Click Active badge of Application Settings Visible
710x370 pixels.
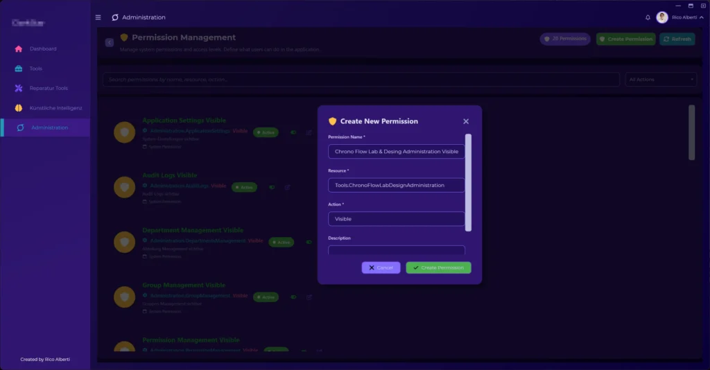(266, 132)
